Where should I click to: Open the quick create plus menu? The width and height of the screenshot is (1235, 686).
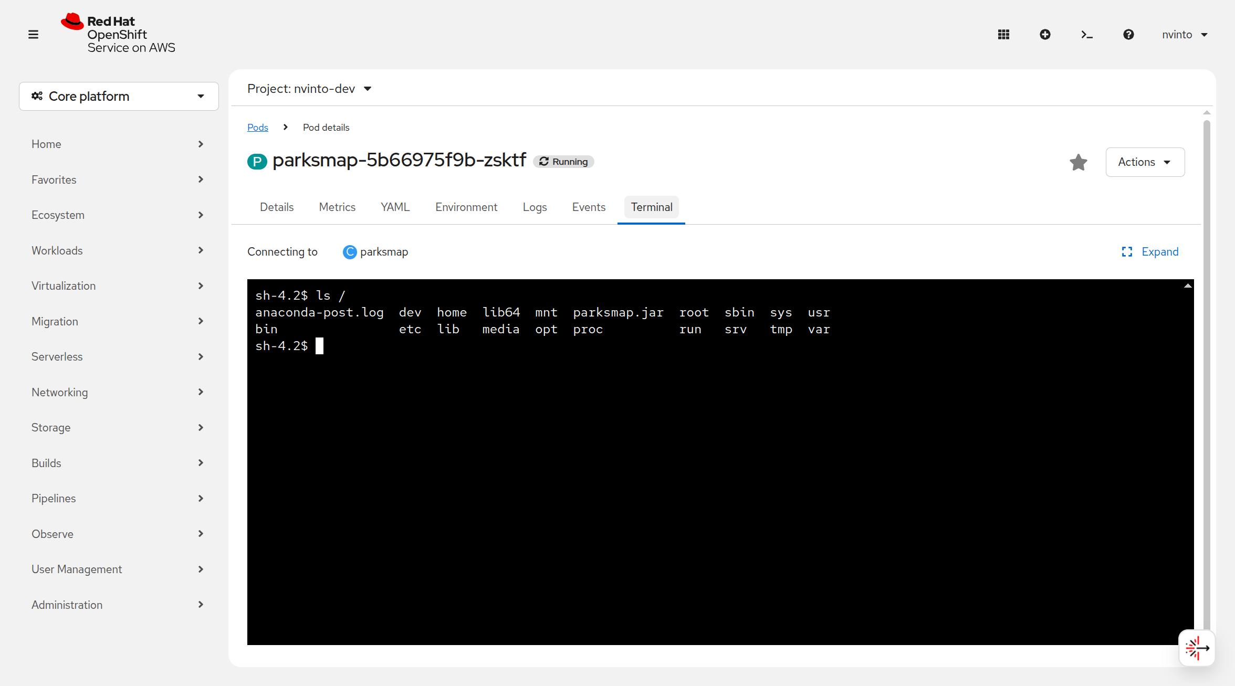[x=1045, y=35]
